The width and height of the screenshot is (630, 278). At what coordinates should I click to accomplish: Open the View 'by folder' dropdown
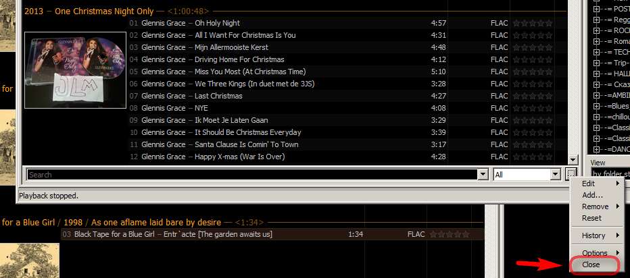point(610,175)
